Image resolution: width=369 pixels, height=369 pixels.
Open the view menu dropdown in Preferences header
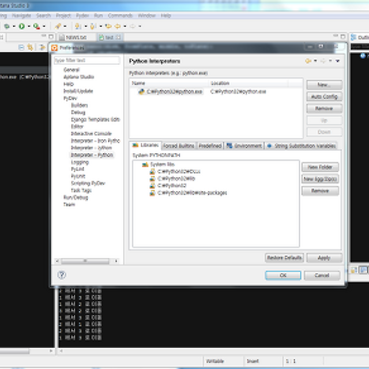tap(338, 61)
